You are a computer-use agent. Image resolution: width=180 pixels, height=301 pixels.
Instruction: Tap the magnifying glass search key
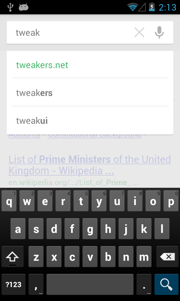point(166,284)
